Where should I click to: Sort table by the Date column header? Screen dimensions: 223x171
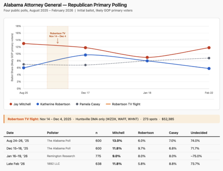point(10,133)
